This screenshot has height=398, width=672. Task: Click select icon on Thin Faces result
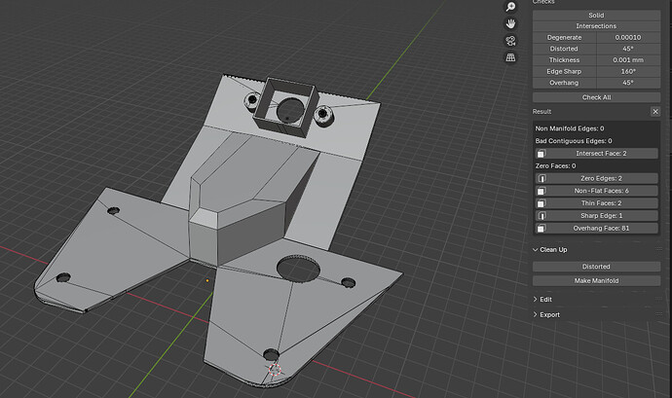541,203
